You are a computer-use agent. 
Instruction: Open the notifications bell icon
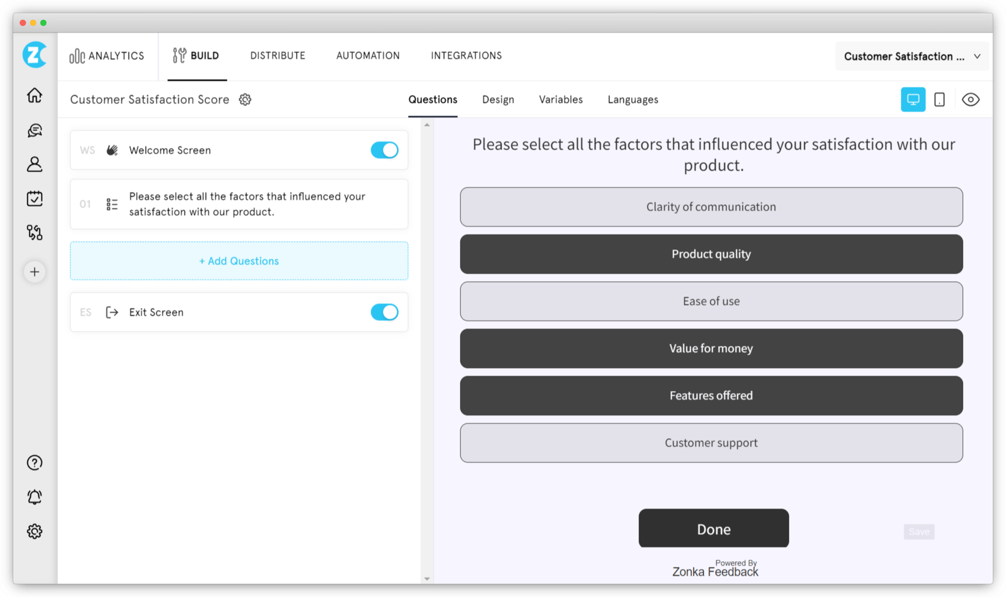pos(34,496)
